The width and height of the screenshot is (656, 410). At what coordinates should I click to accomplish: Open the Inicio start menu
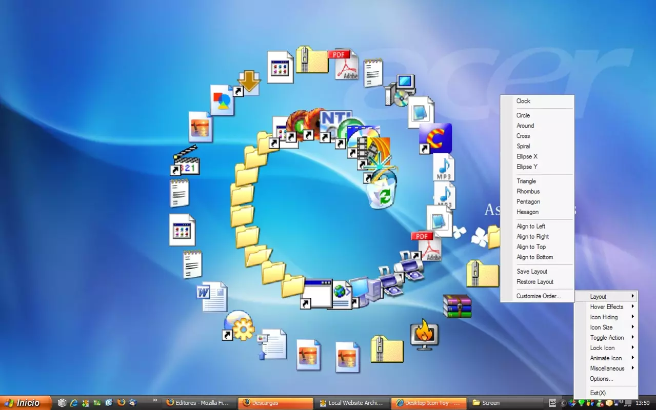click(x=26, y=403)
